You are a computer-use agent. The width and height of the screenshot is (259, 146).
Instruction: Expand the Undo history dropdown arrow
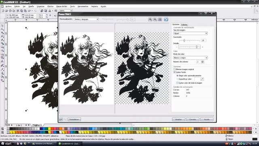pyautogui.click(x=32, y=11)
